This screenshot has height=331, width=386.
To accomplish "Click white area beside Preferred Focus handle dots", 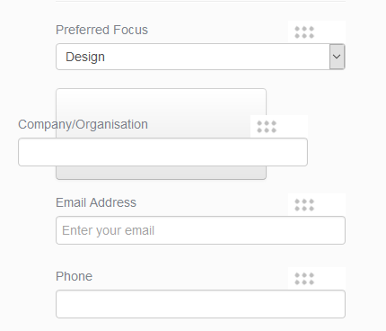I will pos(330,32).
